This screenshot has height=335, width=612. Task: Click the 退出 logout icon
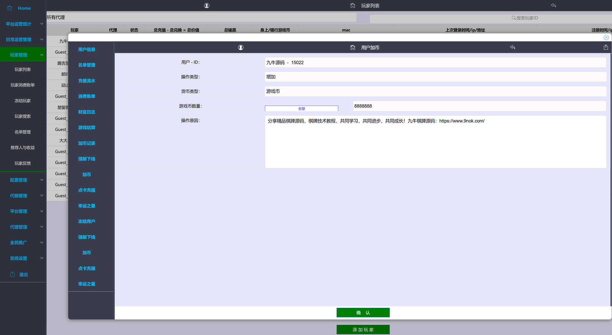click(x=12, y=274)
